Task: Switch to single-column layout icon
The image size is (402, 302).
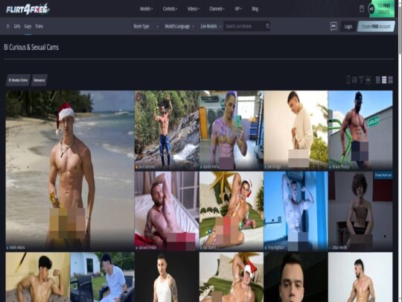Action: tap(378, 80)
